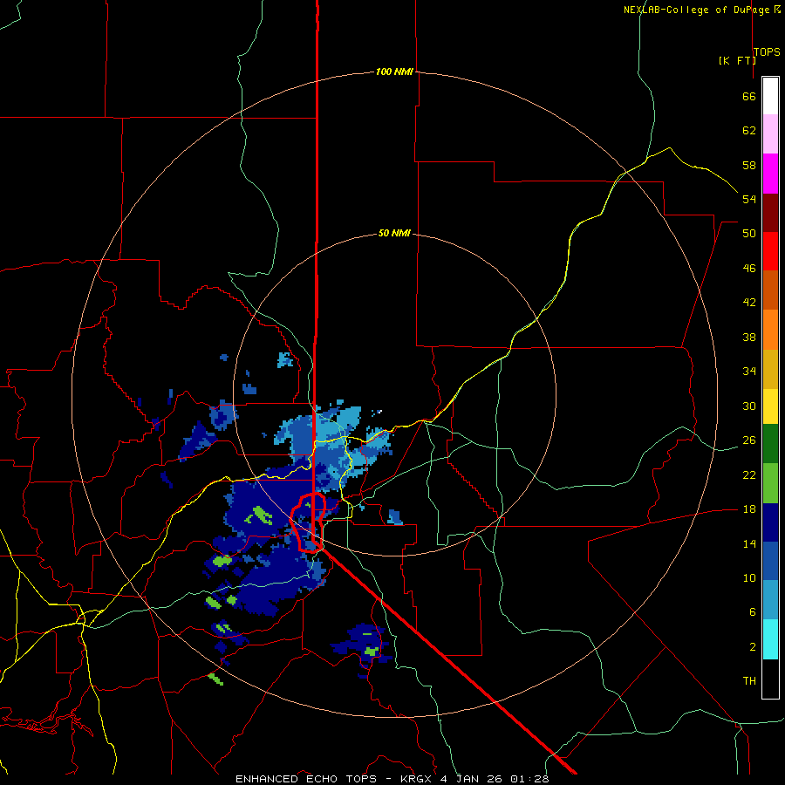Select the "TOPS" legend heading

click(767, 51)
